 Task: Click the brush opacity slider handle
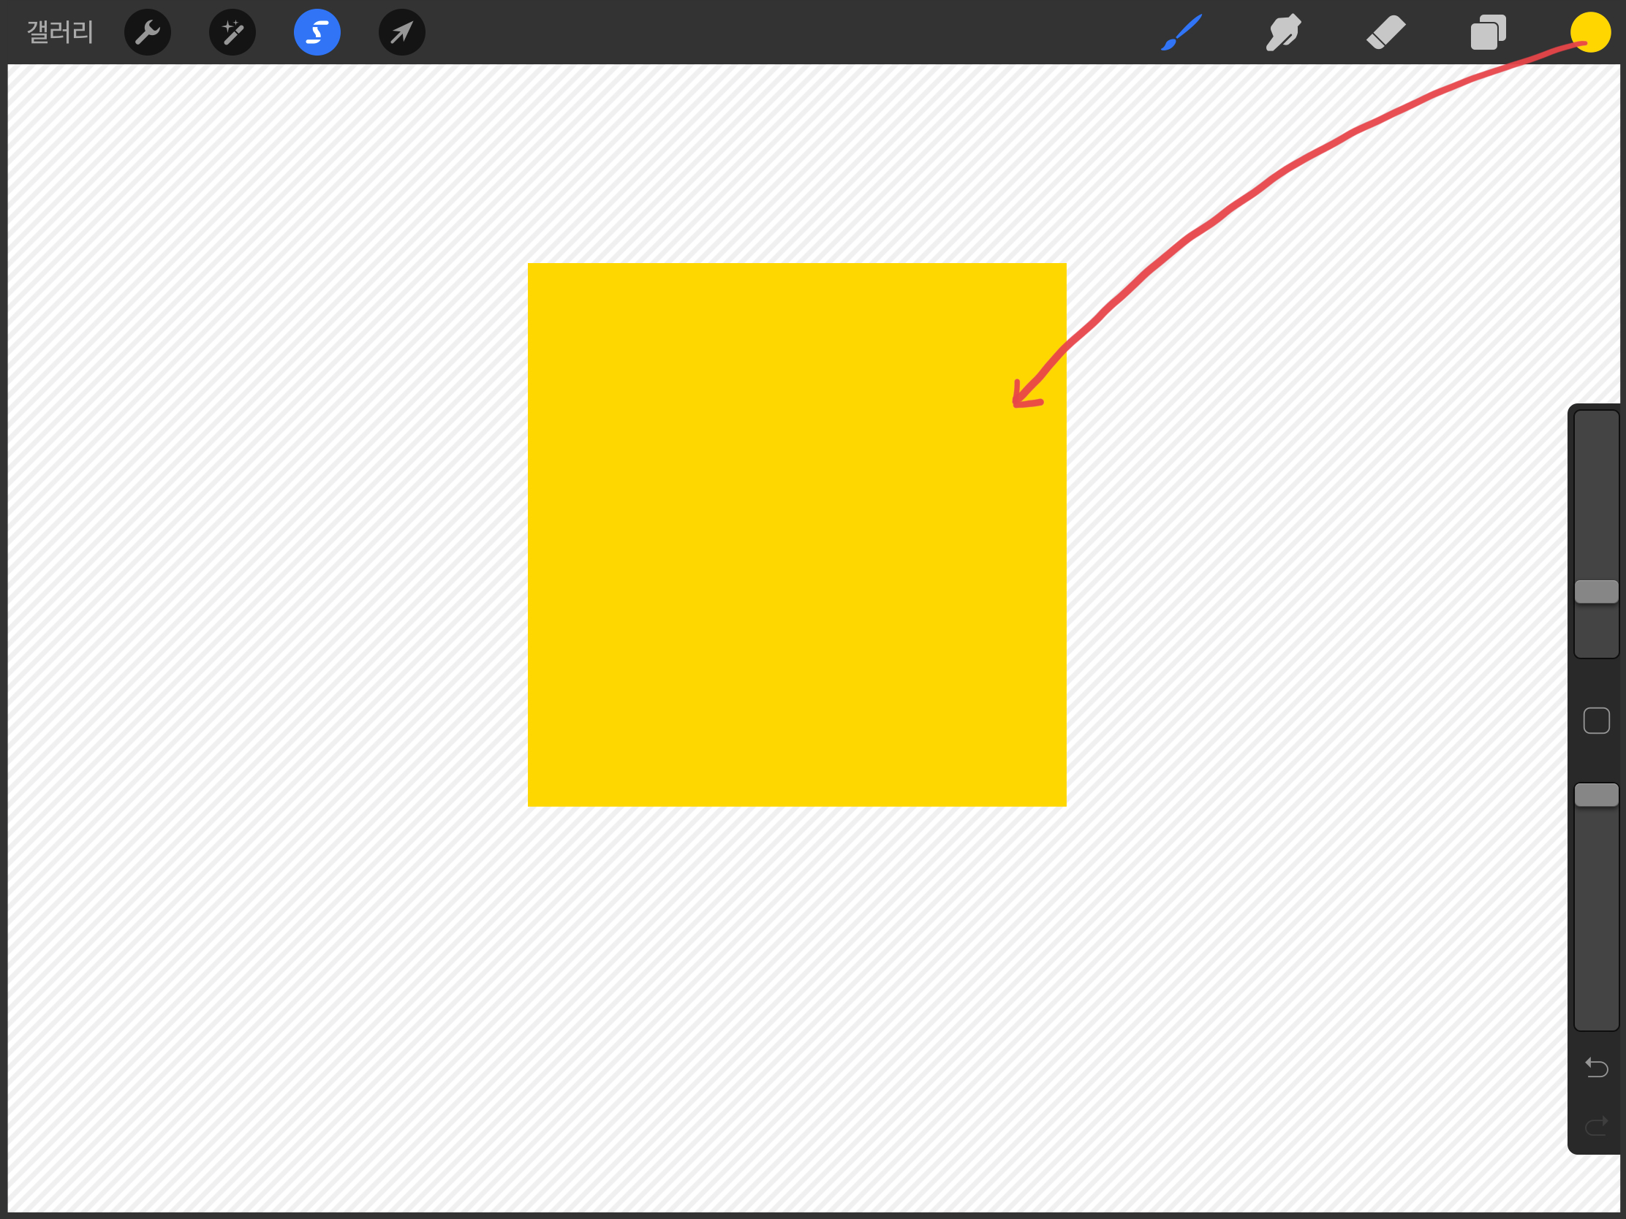tap(1596, 795)
